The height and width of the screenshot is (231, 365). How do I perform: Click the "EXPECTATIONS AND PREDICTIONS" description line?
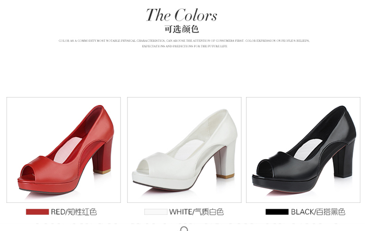pos(185,46)
